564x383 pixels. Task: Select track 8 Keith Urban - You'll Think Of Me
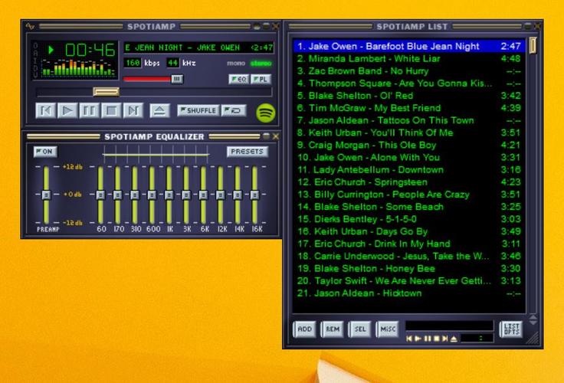click(x=409, y=133)
